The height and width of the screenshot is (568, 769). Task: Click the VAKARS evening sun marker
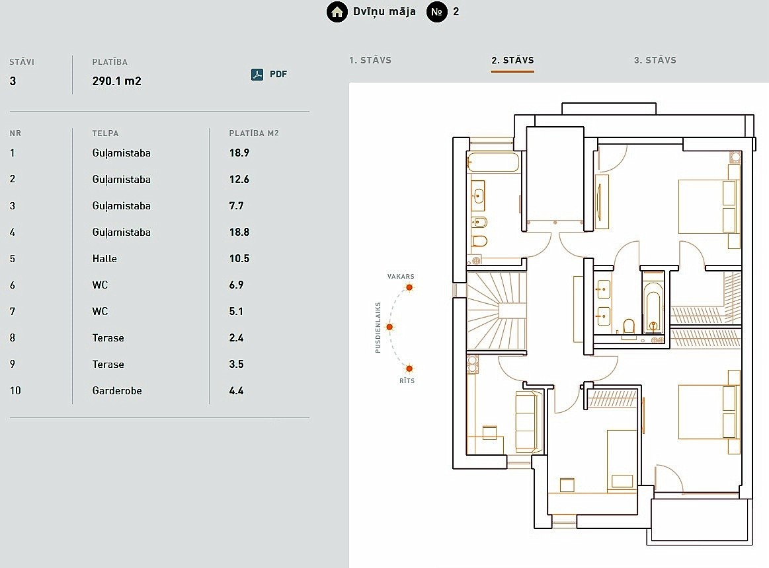coord(409,287)
